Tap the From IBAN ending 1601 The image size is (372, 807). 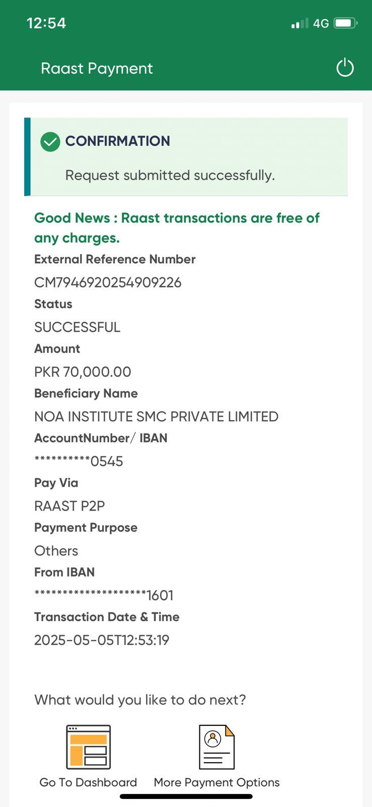tap(104, 595)
